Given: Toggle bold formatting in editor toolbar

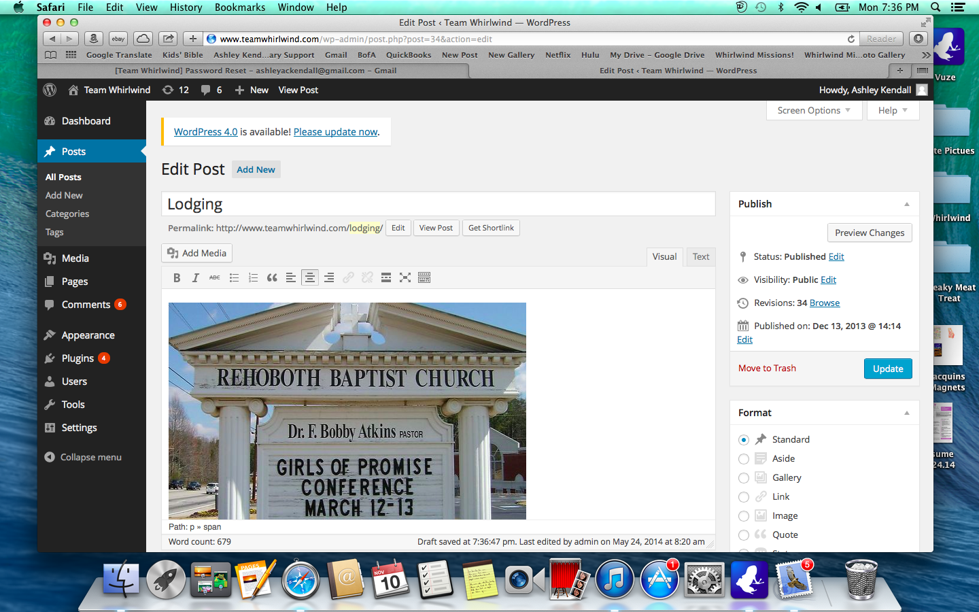Looking at the screenshot, I should (x=177, y=277).
